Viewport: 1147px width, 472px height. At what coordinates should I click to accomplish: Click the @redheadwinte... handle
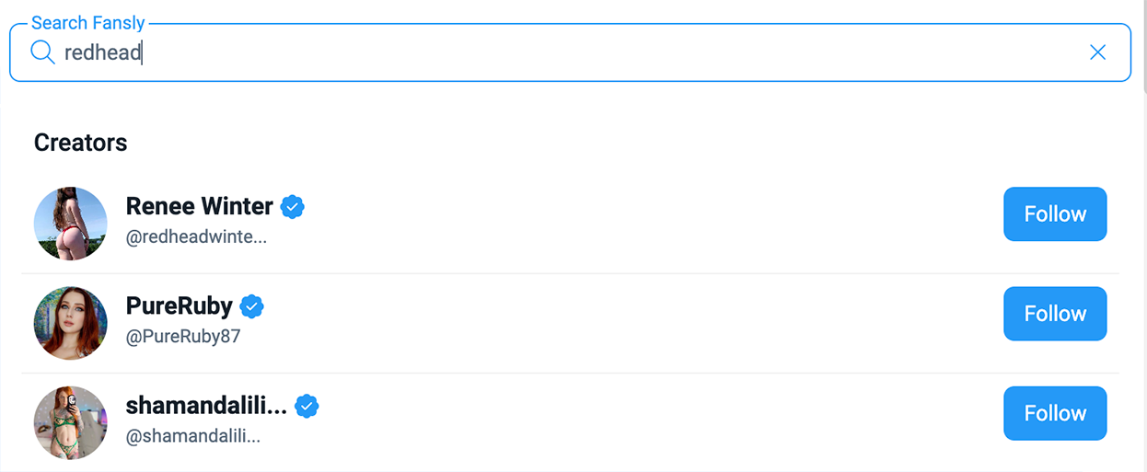coord(196,237)
